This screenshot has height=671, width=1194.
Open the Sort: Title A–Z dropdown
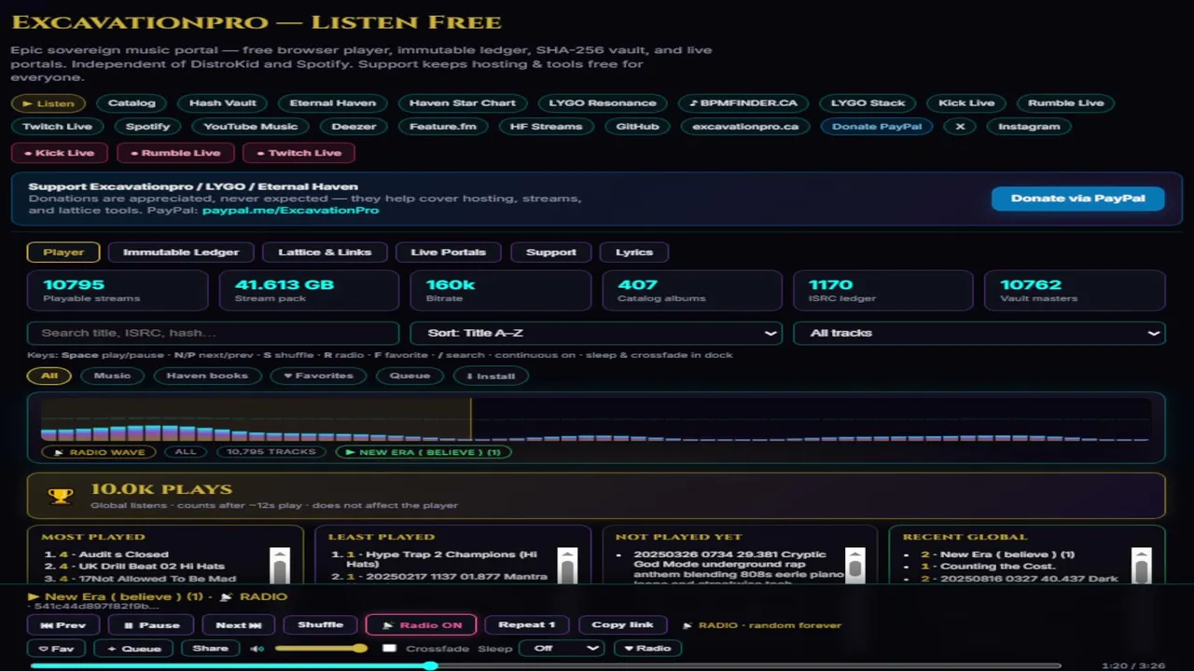(596, 333)
